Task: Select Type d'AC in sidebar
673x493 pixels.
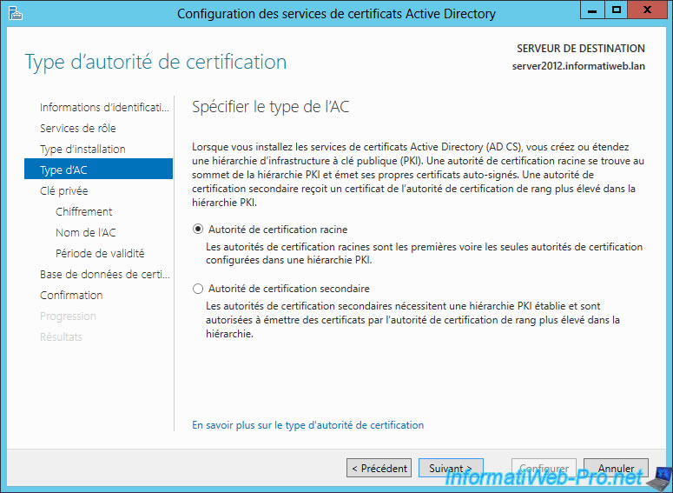Action: tap(63, 170)
